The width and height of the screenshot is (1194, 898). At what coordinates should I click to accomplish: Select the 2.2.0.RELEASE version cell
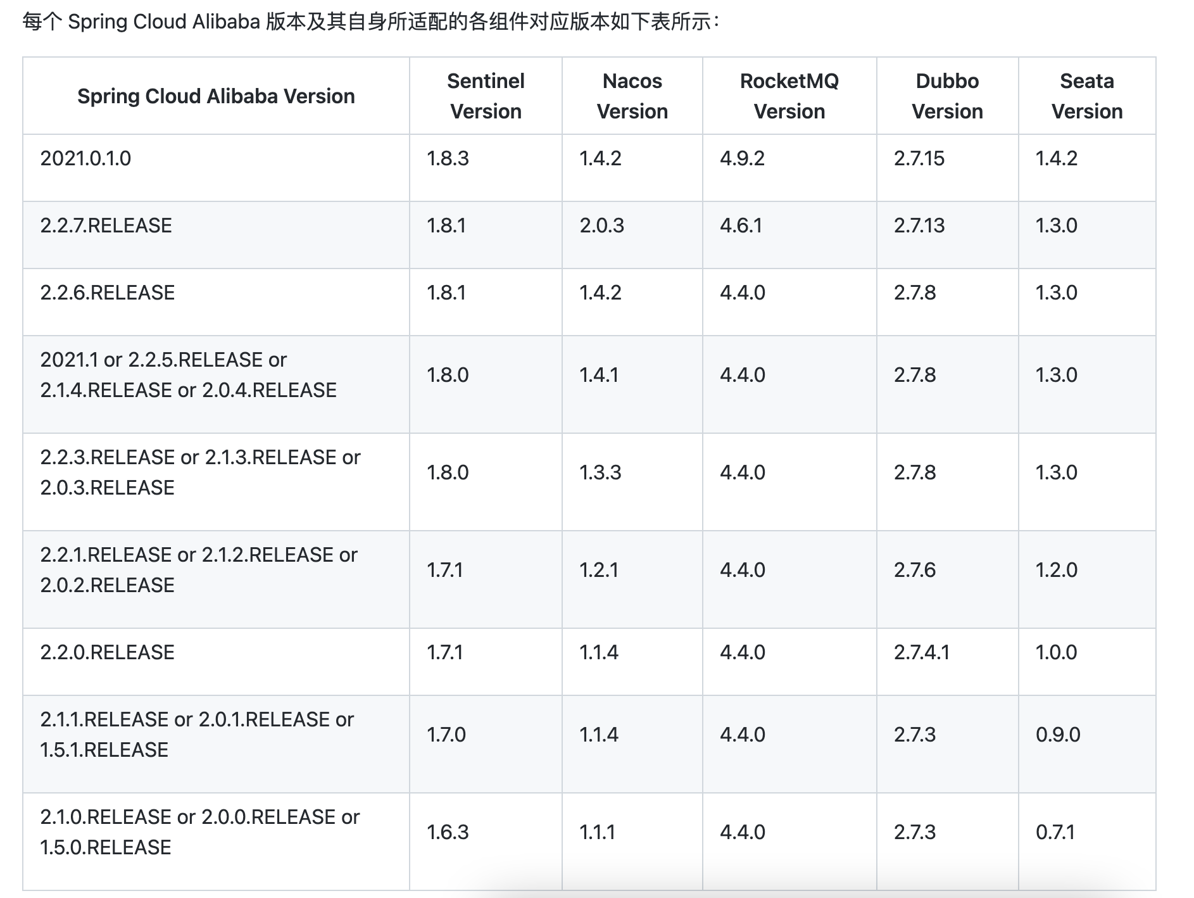[x=108, y=652]
